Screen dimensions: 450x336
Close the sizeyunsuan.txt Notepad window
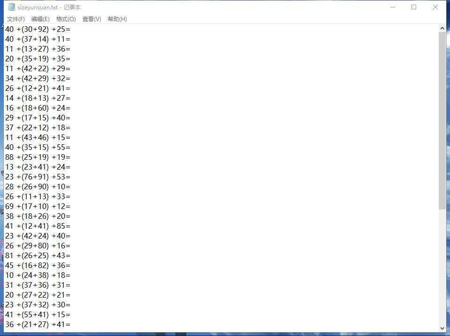coord(435,7)
